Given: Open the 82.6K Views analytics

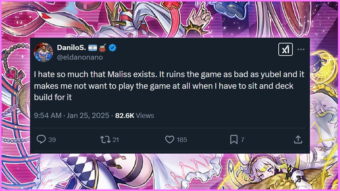Looking at the screenshot, I should (134, 115).
